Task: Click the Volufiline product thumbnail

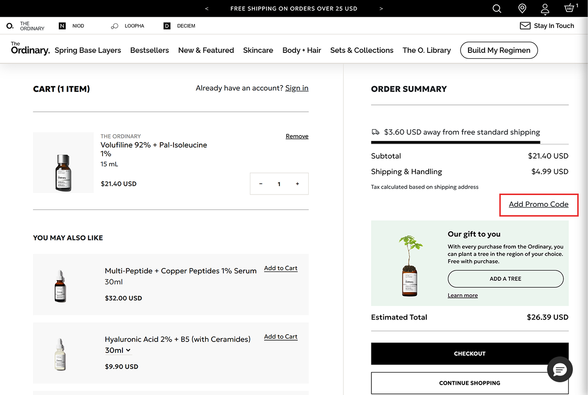Action: pyautogui.click(x=63, y=162)
